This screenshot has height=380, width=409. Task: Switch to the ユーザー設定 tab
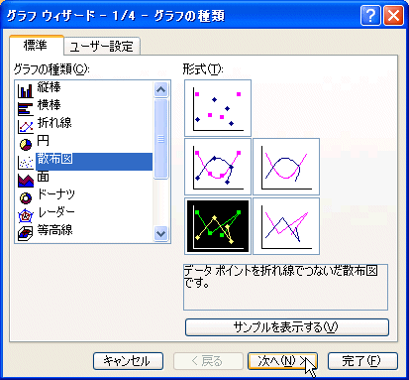102,47
